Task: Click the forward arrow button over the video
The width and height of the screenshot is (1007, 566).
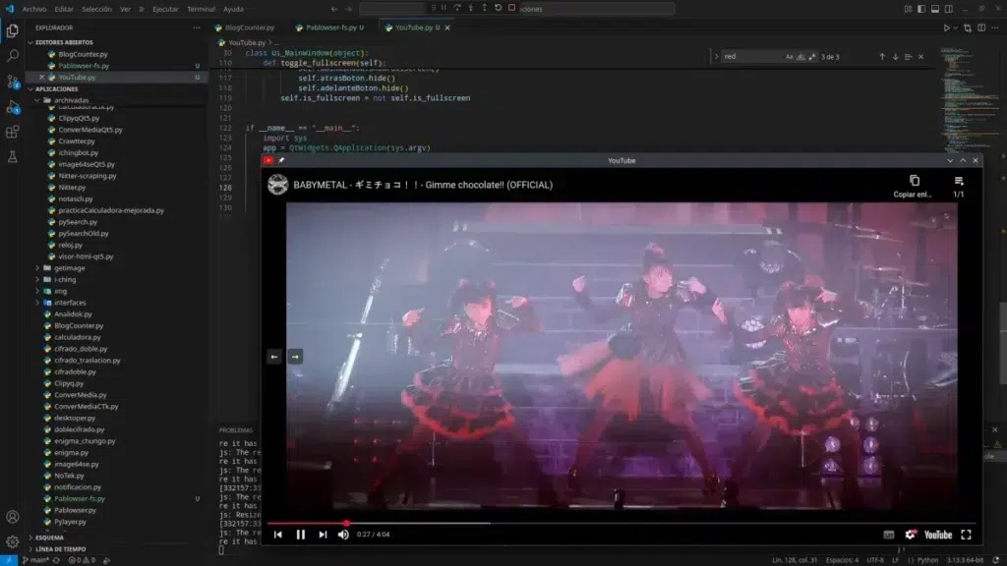Action: coord(295,357)
